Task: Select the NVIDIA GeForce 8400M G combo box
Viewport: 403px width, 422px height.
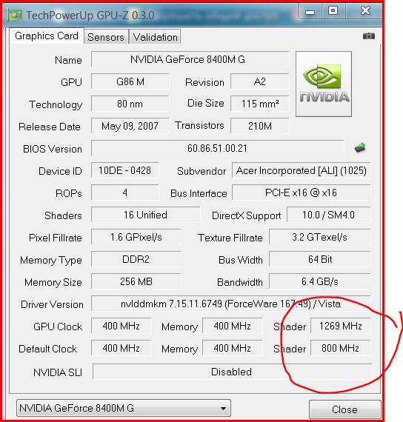Action: point(124,408)
